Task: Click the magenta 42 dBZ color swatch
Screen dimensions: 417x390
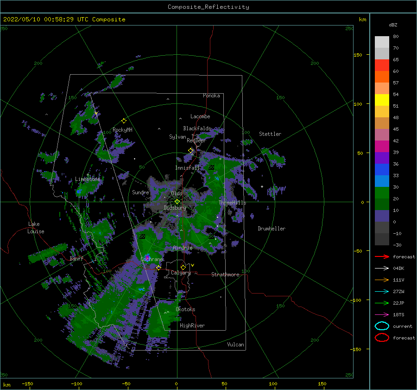Action: [382, 146]
